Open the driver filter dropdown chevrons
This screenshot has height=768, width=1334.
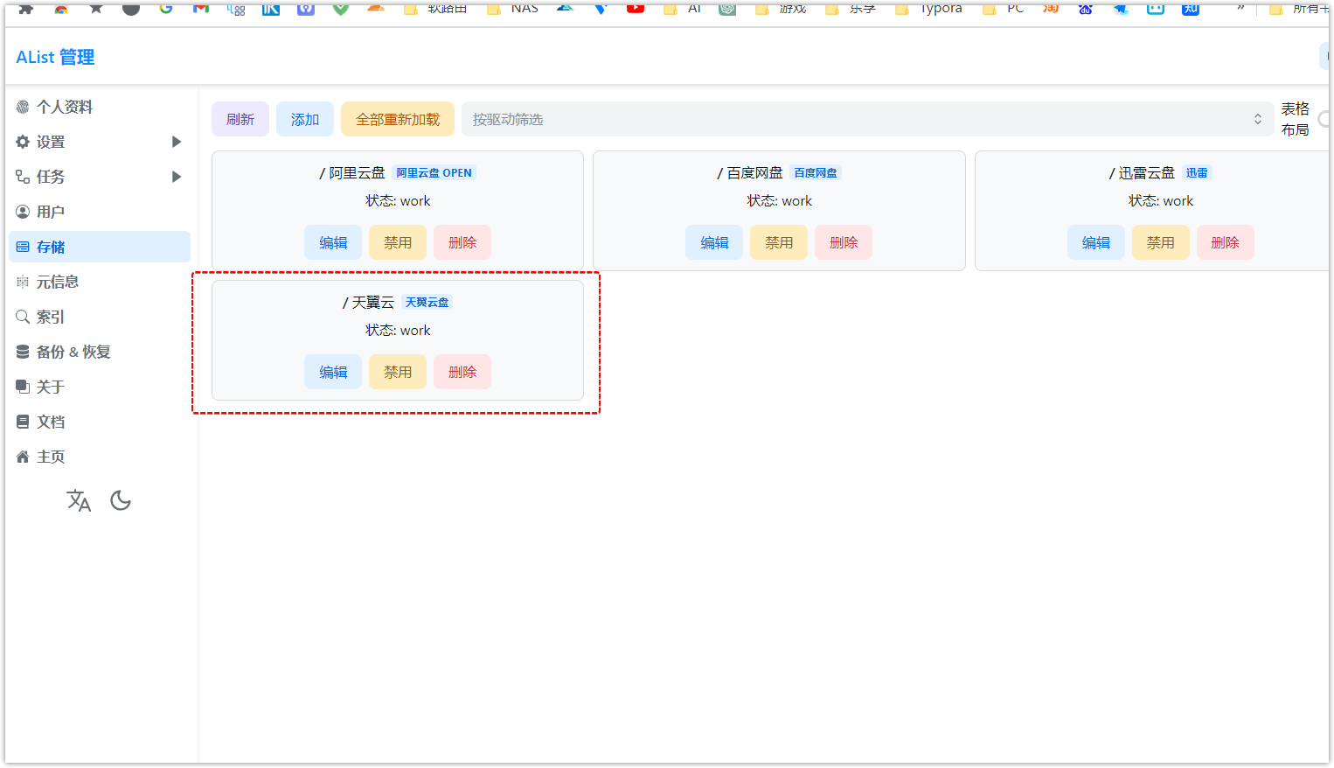[x=1258, y=119]
